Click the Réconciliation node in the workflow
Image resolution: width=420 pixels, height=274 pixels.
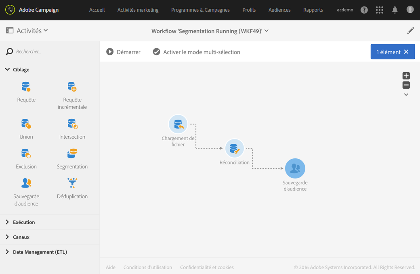point(234,149)
